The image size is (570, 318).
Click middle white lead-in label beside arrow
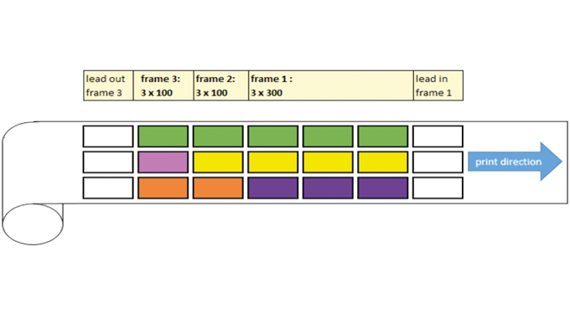tap(438, 162)
